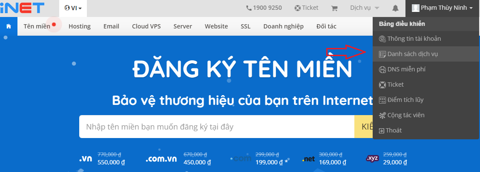The image size is (480, 172).
Task: Open Bảng điều khiển header
Action: (x=425, y=24)
